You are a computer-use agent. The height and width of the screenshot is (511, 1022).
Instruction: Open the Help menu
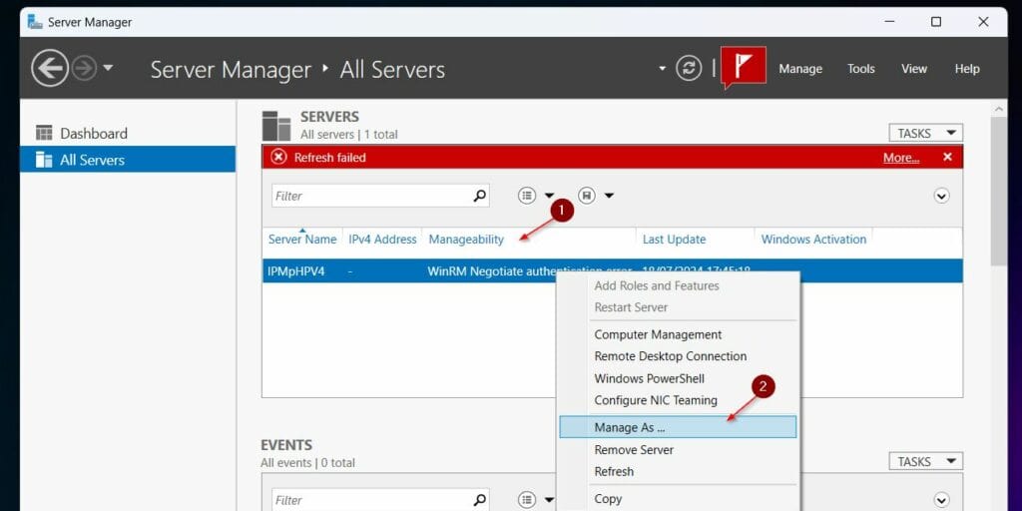pyautogui.click(x=966, y=69)
